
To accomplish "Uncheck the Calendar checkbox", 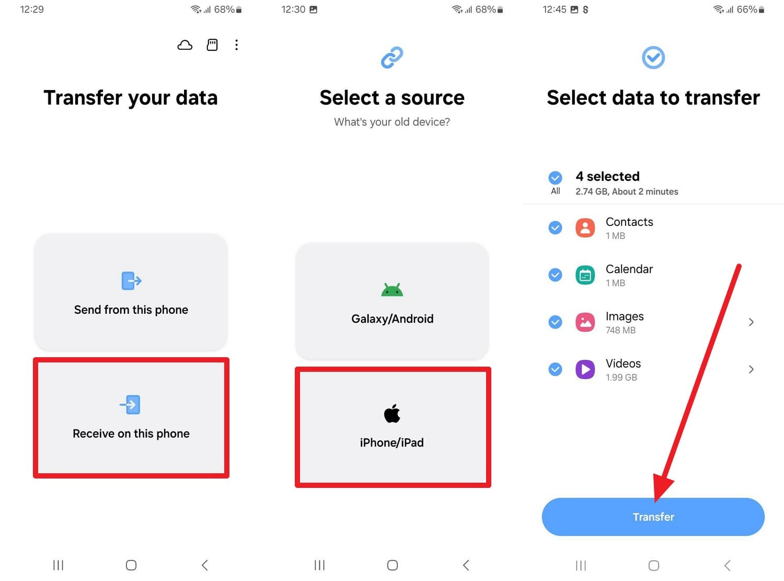I will (x=555, y=275).
